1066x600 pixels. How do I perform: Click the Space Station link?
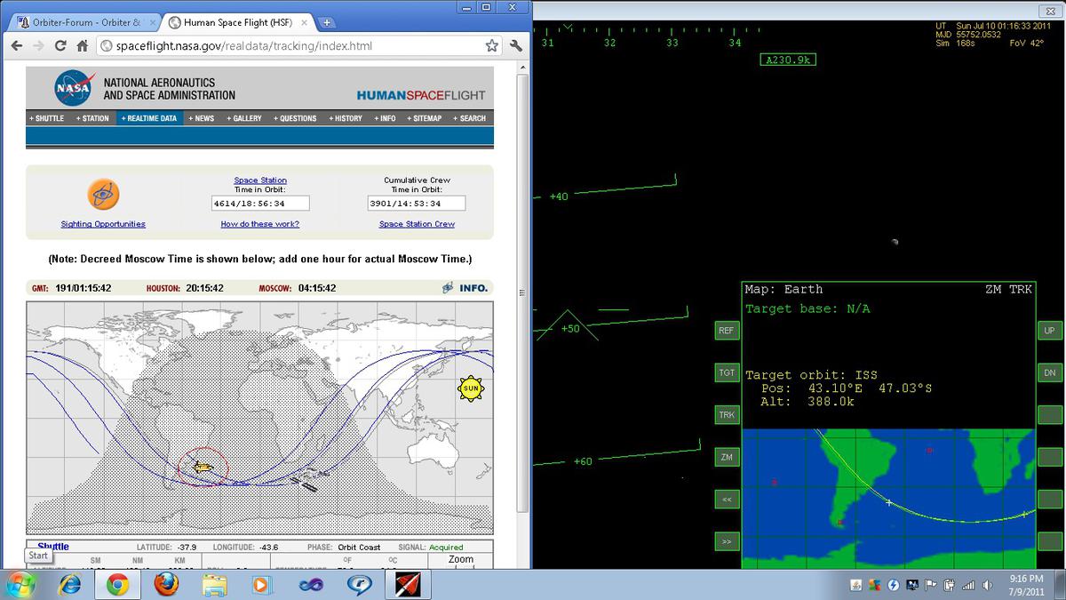pyautogui.click(x=260, y=180)
